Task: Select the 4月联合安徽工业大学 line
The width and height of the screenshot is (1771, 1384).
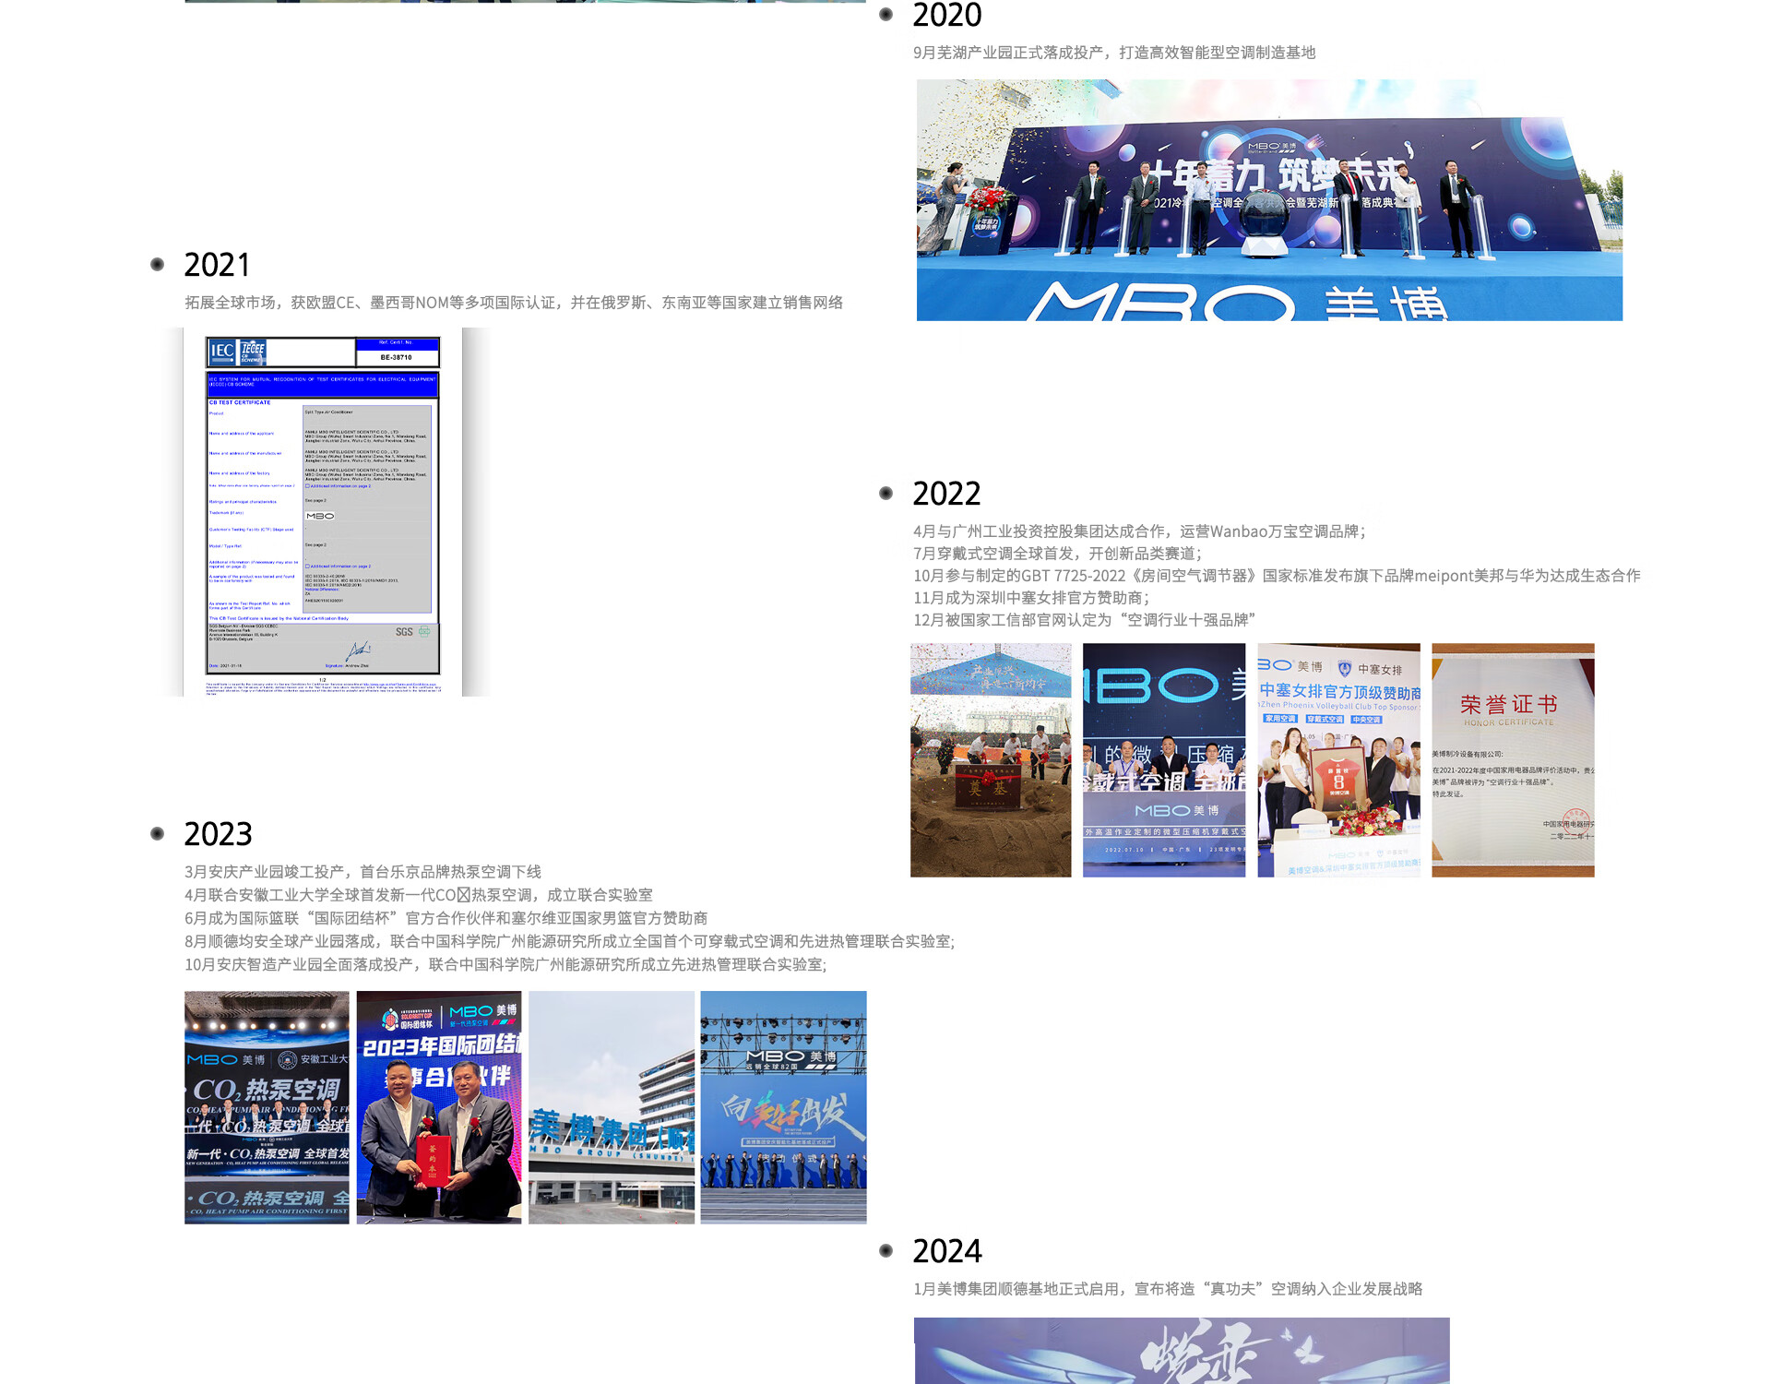Action: pos(419,895)
